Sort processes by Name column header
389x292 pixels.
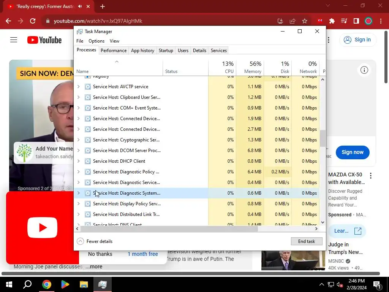(x=119, y=67)
